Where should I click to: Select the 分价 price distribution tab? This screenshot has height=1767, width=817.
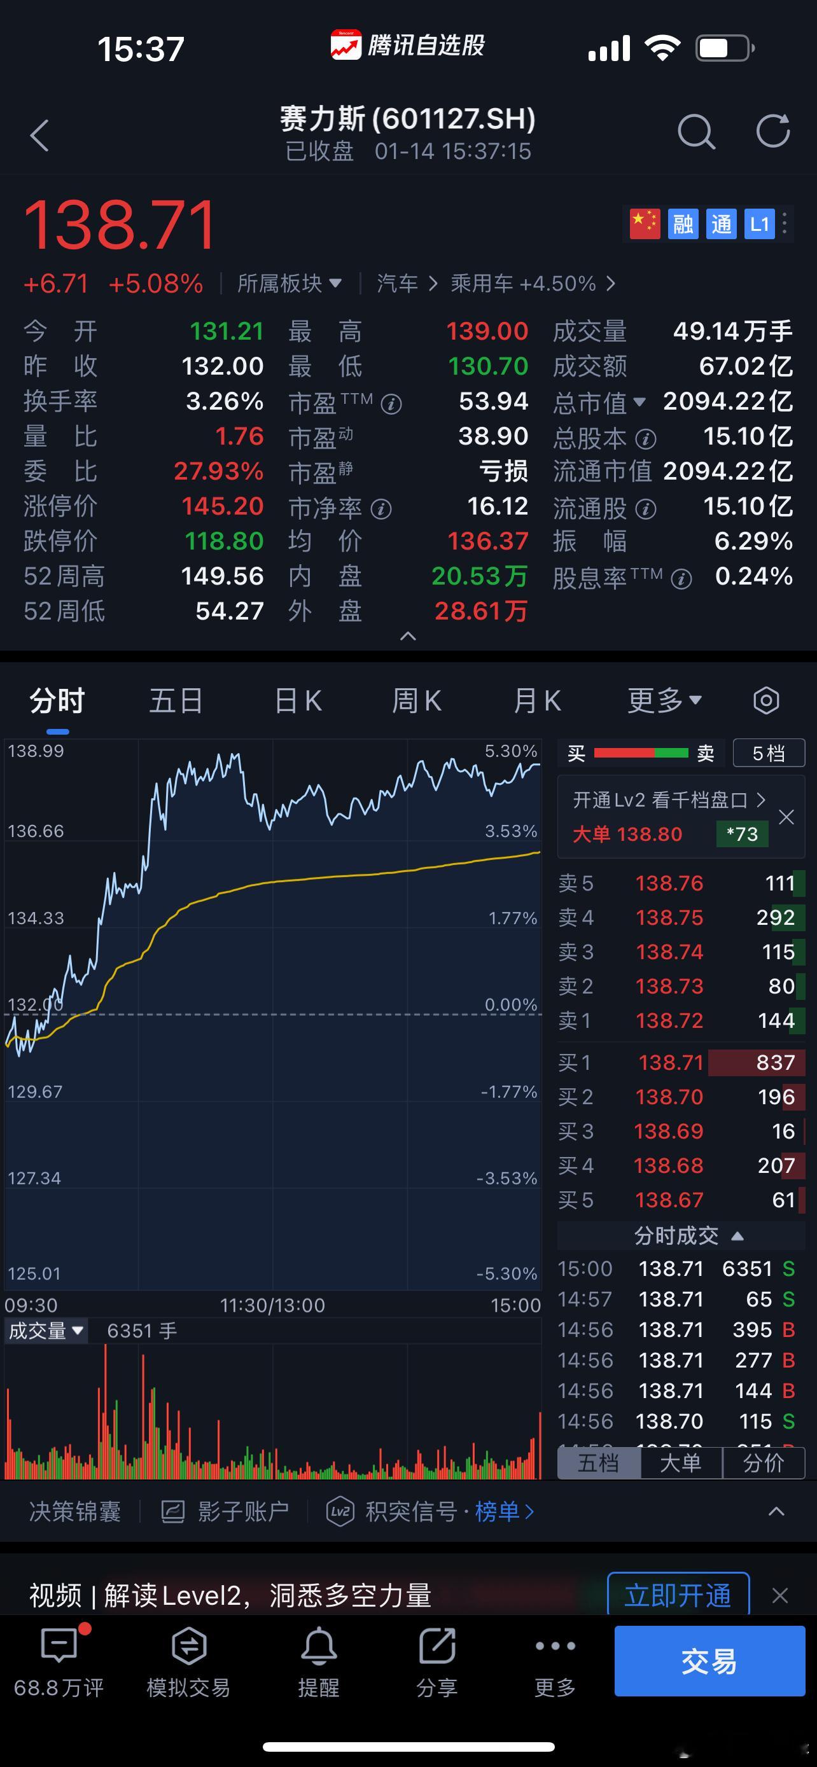coord(764,1462)
